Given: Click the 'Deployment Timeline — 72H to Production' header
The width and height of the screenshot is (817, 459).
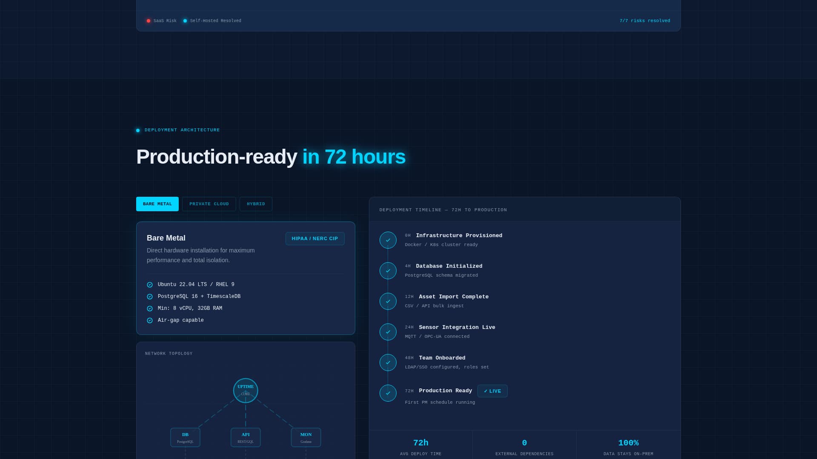Looking at the screenshot, I should [x=443, y=210].
